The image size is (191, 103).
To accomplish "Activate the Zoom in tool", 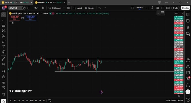I will pos(4,64).
